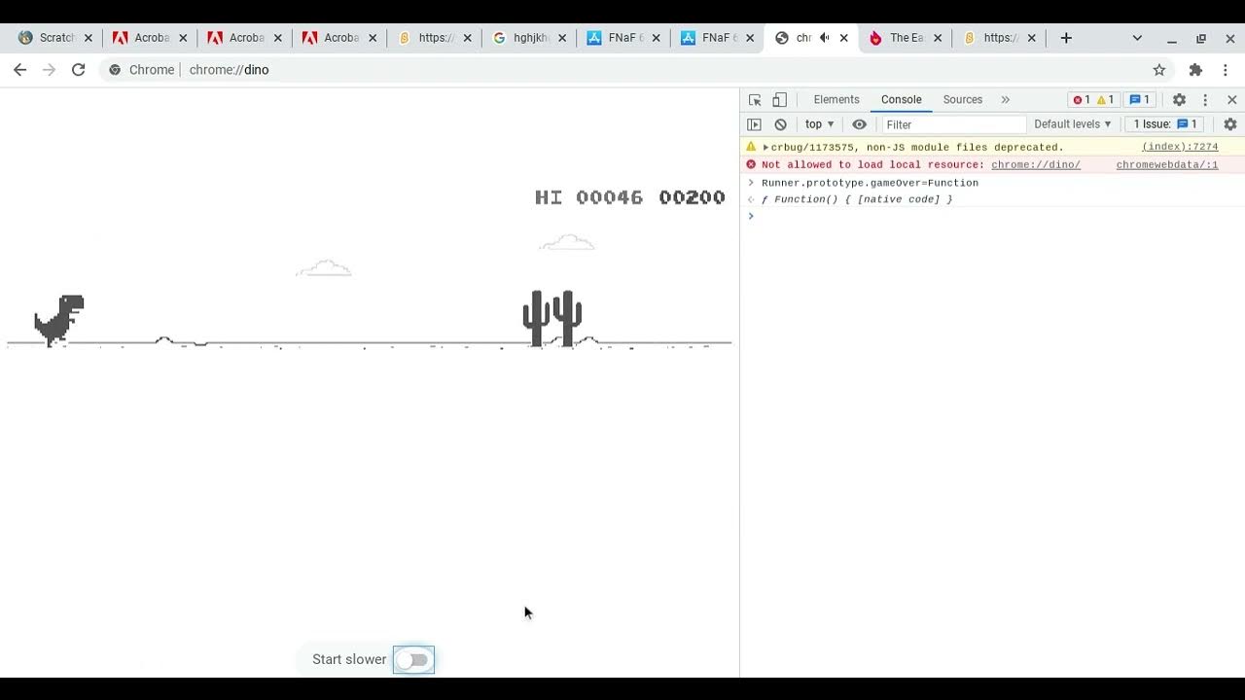
Task: Open the Extensions puzzle icon
Action: [x=1195, y=70]
